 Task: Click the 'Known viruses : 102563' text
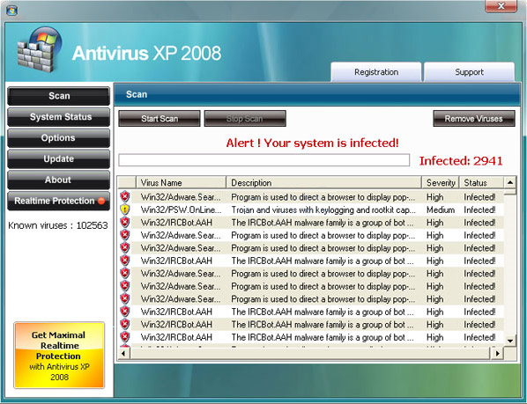click(58, 225)
